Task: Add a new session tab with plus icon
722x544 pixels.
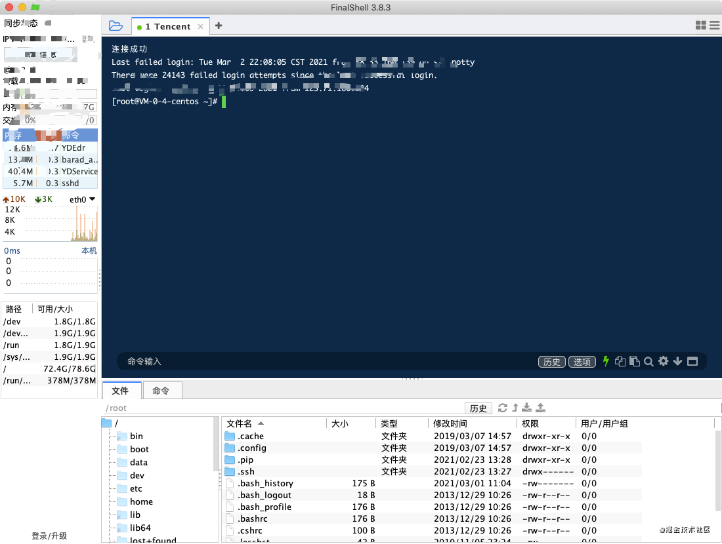Action: click(219, 26)
